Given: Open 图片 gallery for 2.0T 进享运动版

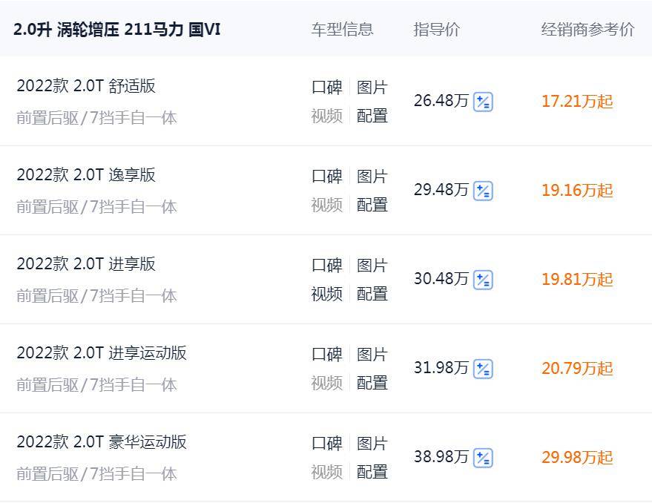Looking at the screenshot, I should point(374,355).
